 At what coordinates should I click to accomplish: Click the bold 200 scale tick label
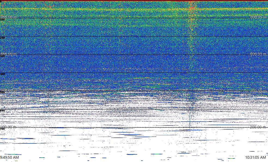point(2,38)
